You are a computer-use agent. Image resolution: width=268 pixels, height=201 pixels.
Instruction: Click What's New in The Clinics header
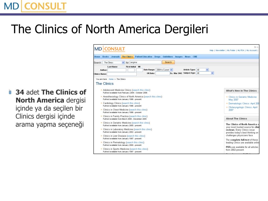point(241,91)
